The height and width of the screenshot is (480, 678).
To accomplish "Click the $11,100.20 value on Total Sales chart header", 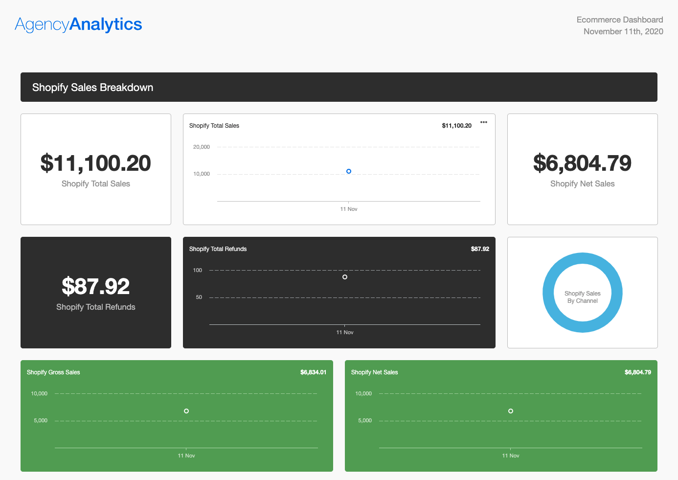I will [456, 126].
